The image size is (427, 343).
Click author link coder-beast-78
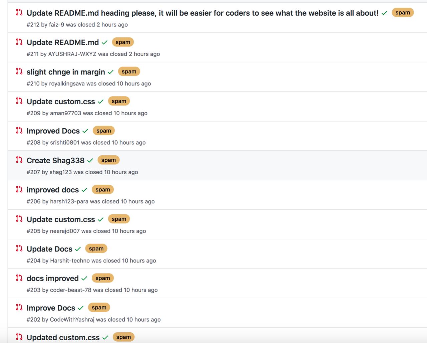point(70,290)
